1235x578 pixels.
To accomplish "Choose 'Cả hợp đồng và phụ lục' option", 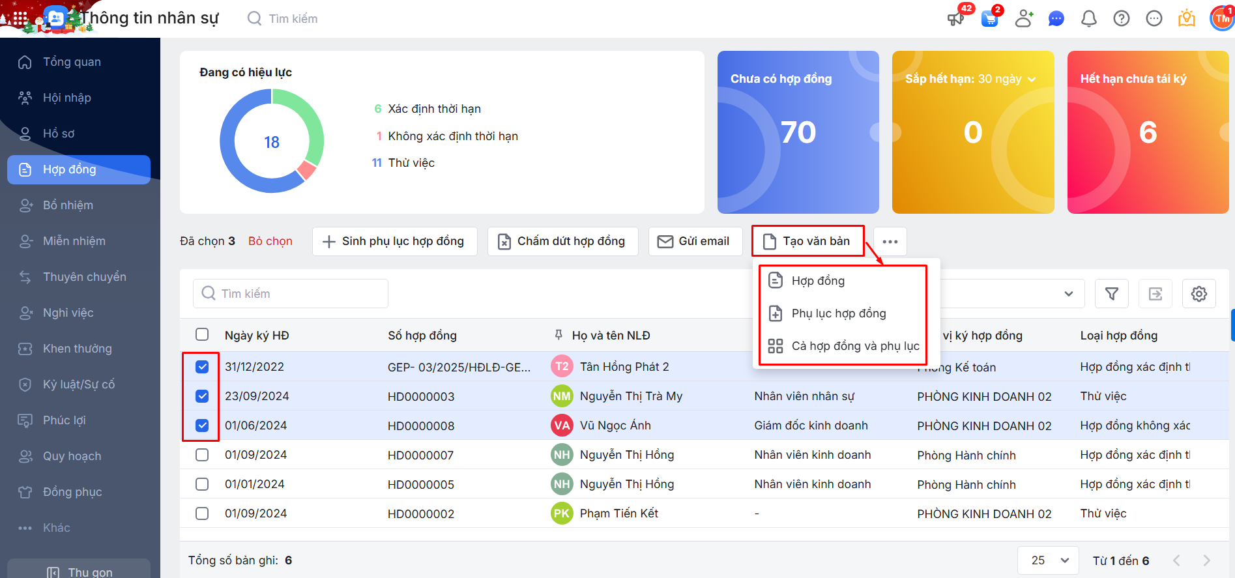I will [x=854, y=346].
